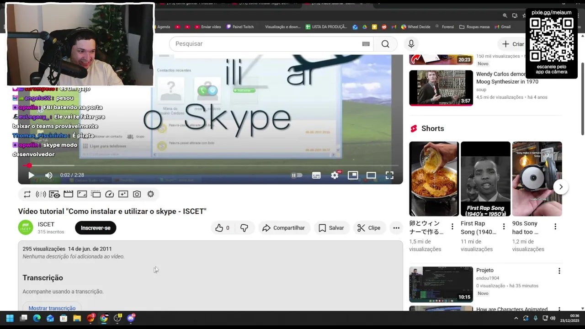
Task: Open the ISCET channel name link
Action: (46, 224)
